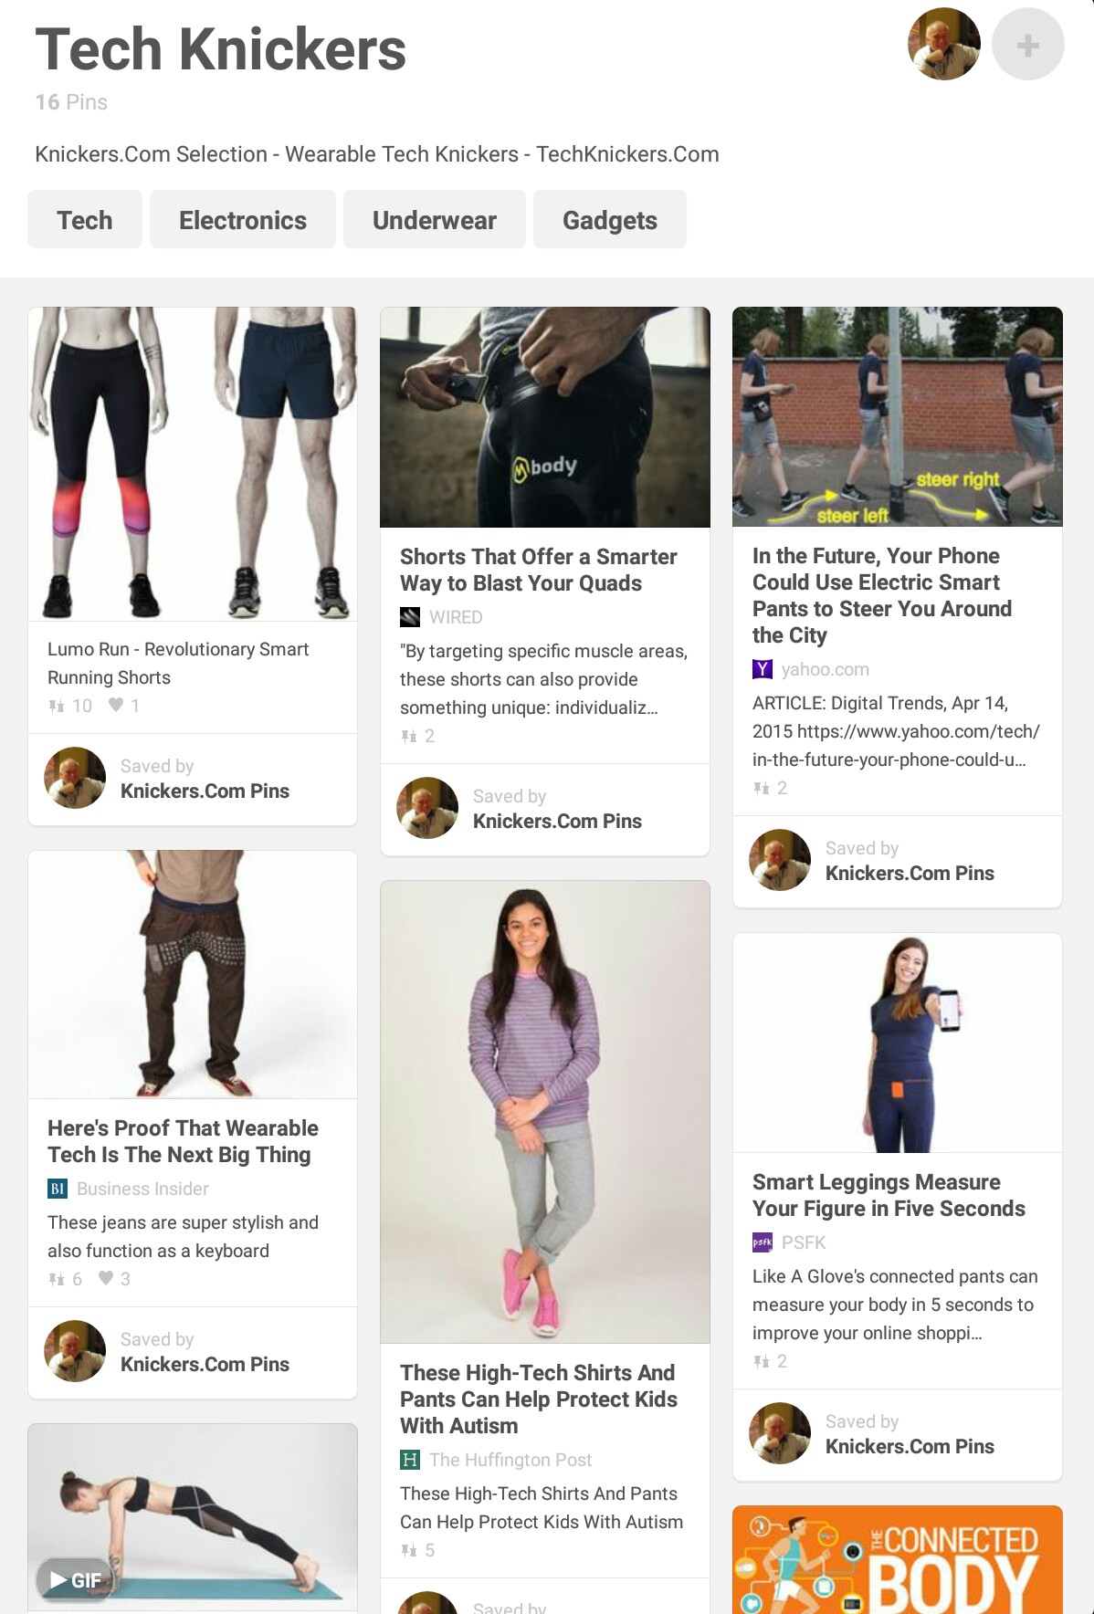1094x1614 pixels.
Task: Open the Connected Body orange pin image
Action: (898, 1559)
